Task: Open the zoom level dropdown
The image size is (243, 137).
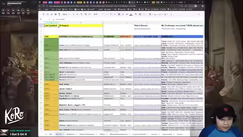Action: point(66,14)
